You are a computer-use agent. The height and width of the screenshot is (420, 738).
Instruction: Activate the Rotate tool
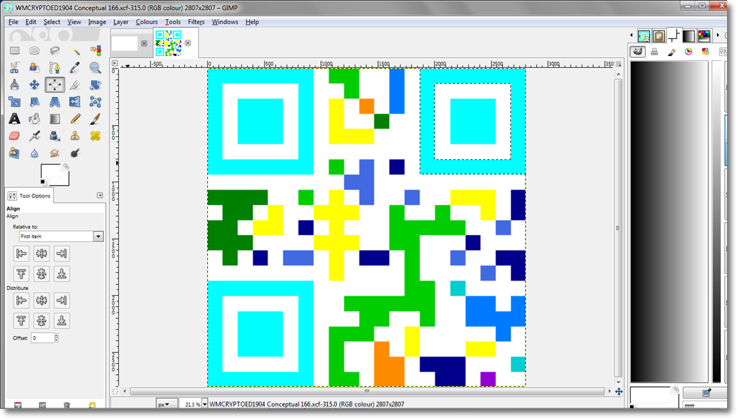(x=96, y=85)
